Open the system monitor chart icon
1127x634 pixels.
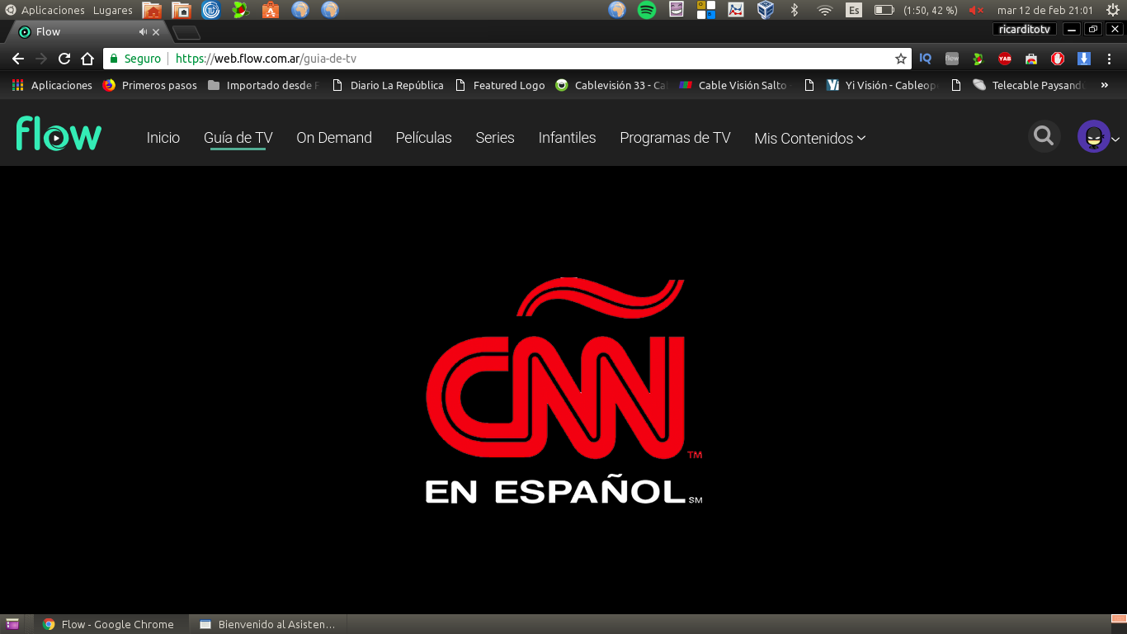coord(736,10)
